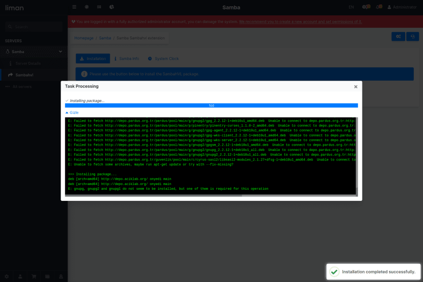Follow the create new account recommendation link
The height and width of the screenshot is (282, 423).
click(300, 22)
